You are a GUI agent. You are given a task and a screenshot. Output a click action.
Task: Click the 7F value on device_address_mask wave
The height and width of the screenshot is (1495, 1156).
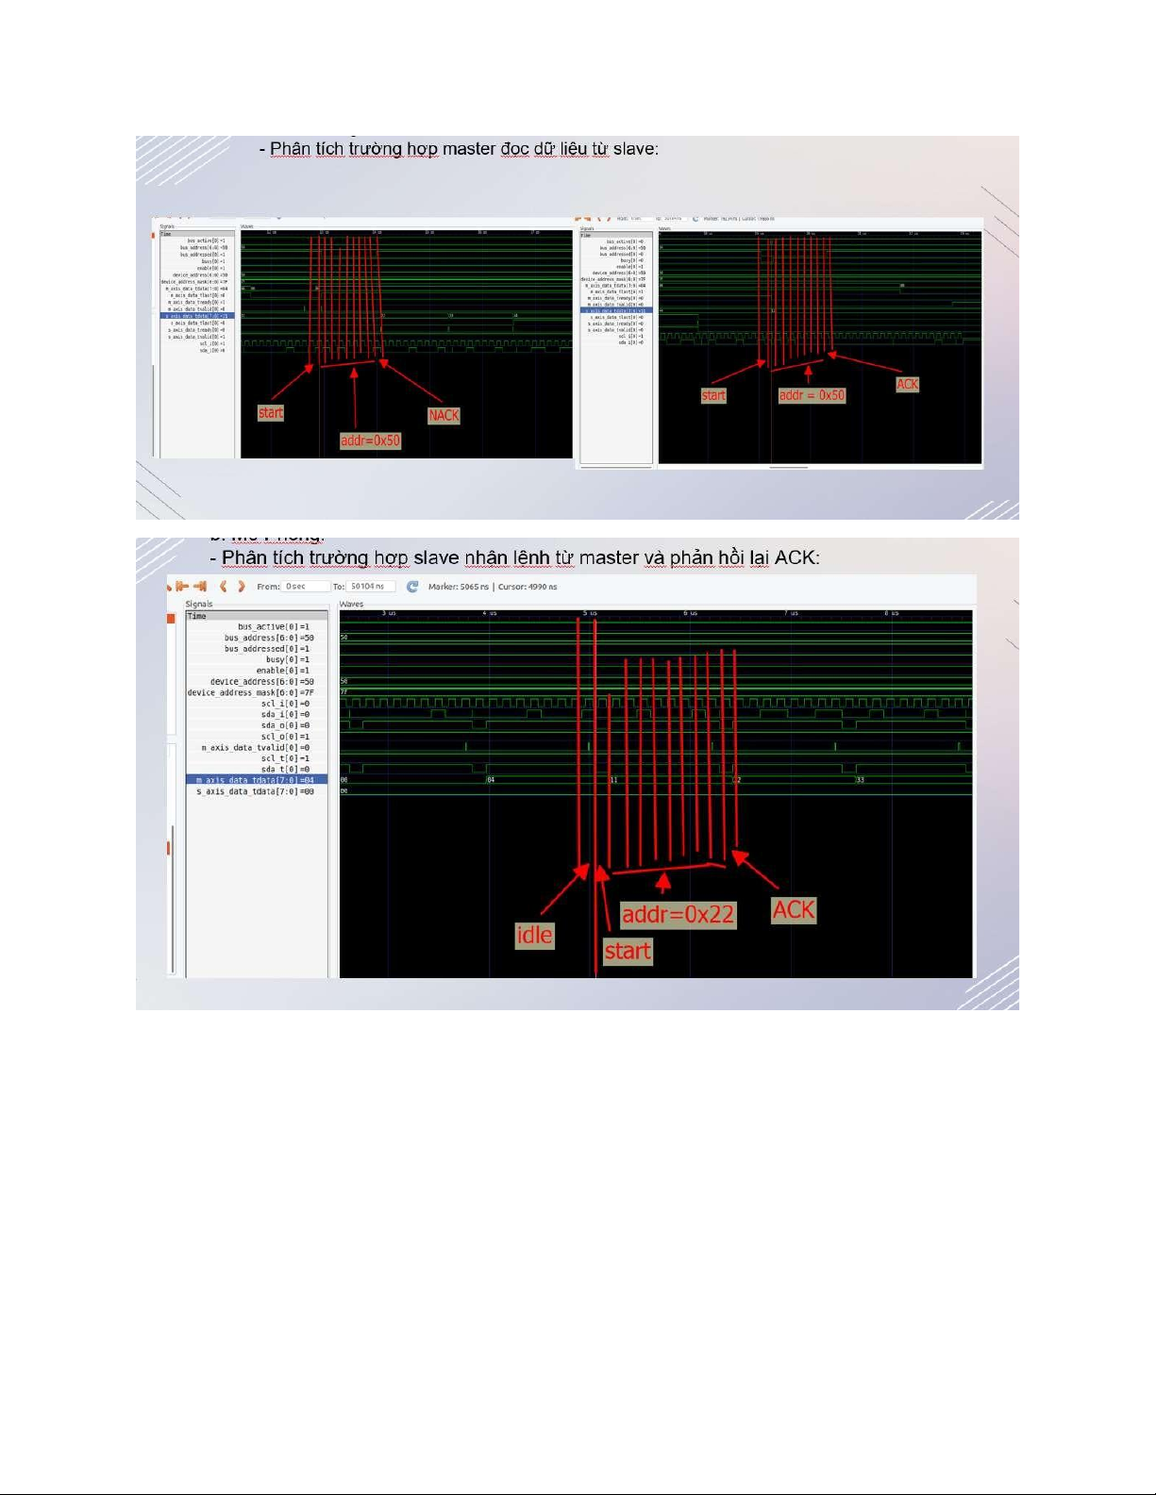click(x=344, y=692)
